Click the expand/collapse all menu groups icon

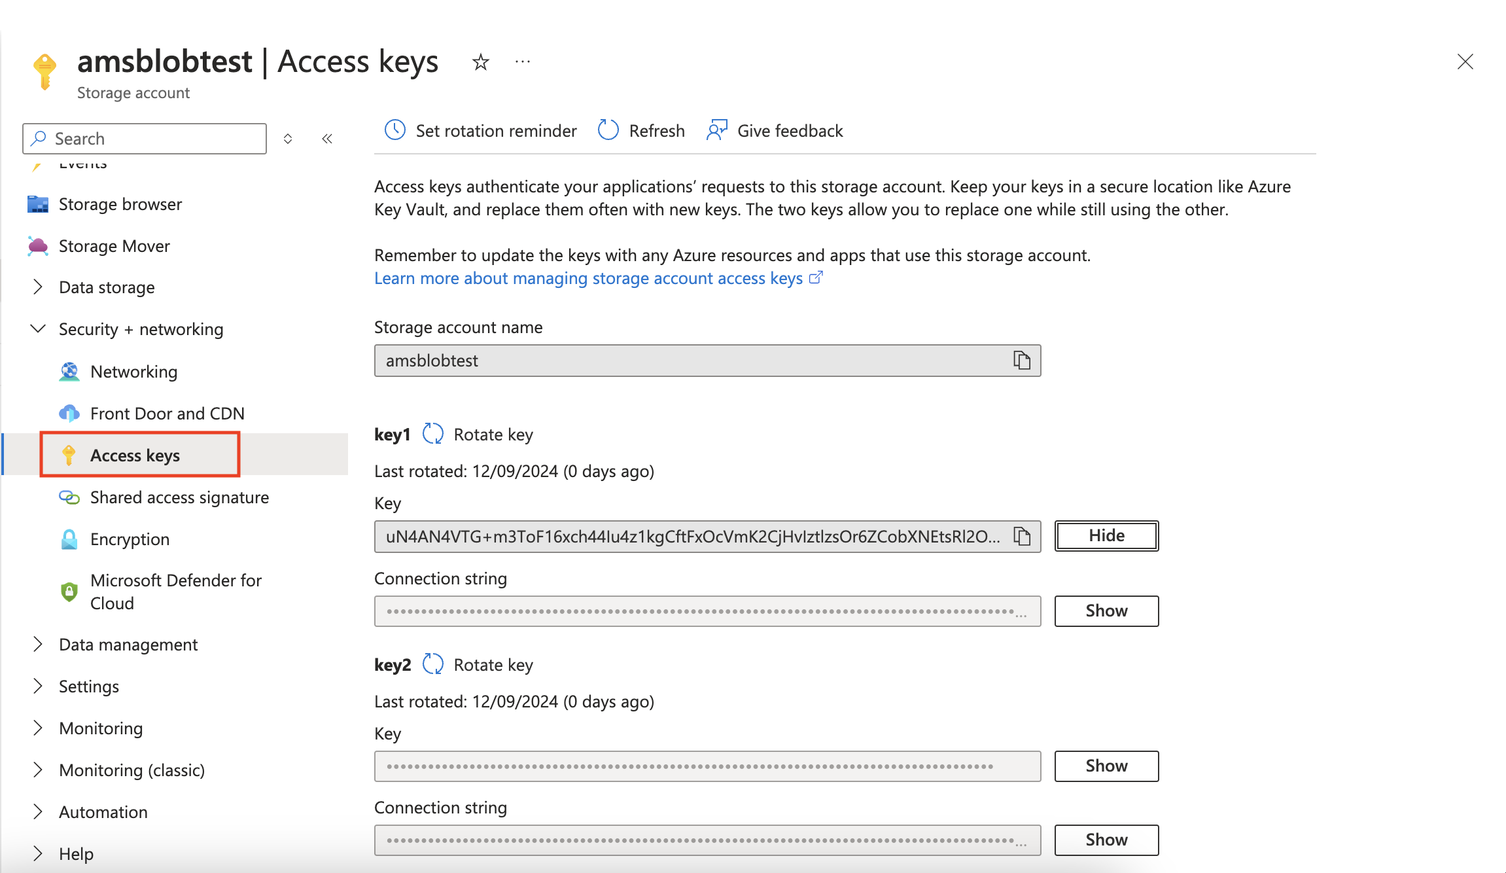[x=288, y=139]
